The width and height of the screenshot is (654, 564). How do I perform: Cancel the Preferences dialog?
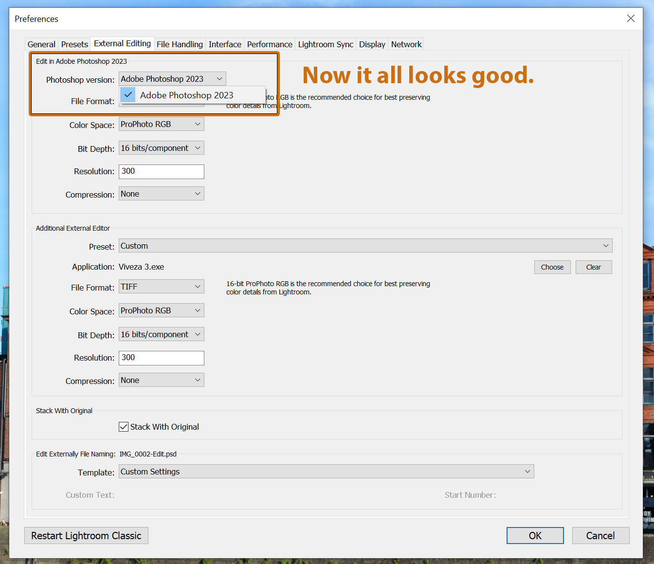600,536
